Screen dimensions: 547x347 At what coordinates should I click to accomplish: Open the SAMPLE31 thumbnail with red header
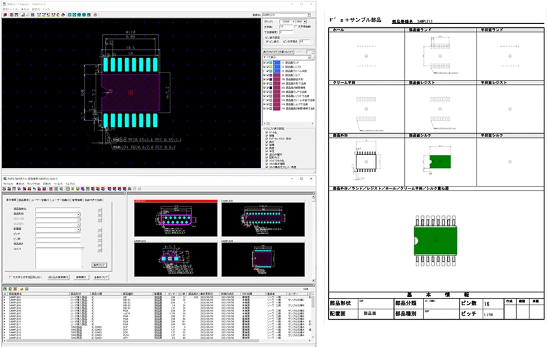[x=176, y=219]
